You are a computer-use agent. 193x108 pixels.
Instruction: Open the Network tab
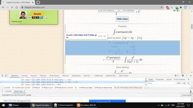[x=43, y=76]
